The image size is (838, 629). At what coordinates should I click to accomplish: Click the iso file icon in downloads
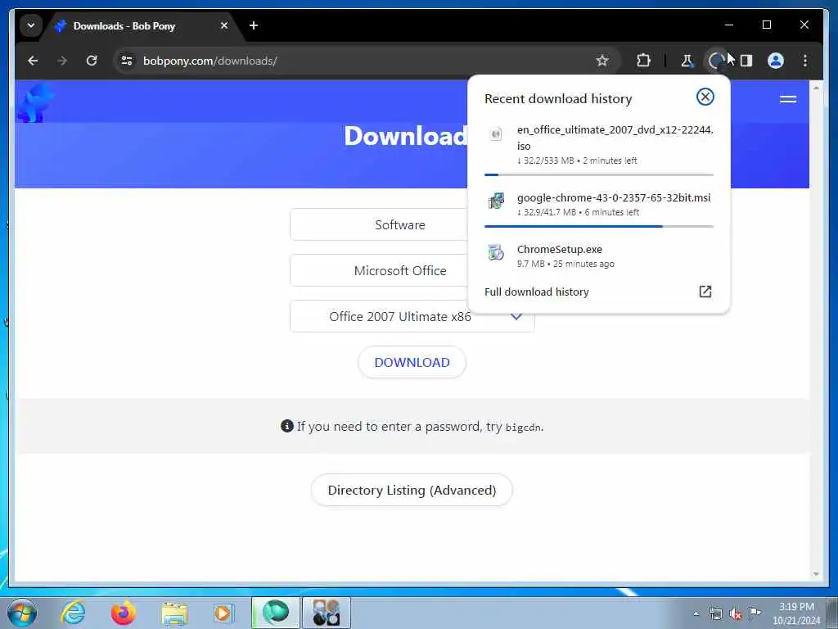tap(495, 133)
